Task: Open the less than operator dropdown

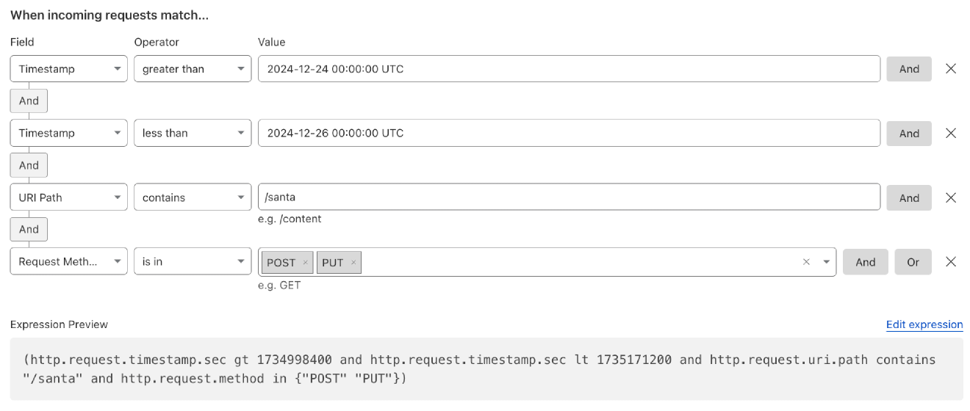Action: coord(193,133)
